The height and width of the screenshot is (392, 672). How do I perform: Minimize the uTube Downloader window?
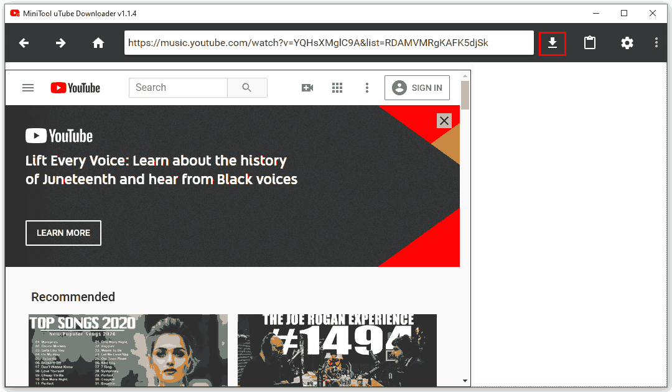click(x=595, y=13)
